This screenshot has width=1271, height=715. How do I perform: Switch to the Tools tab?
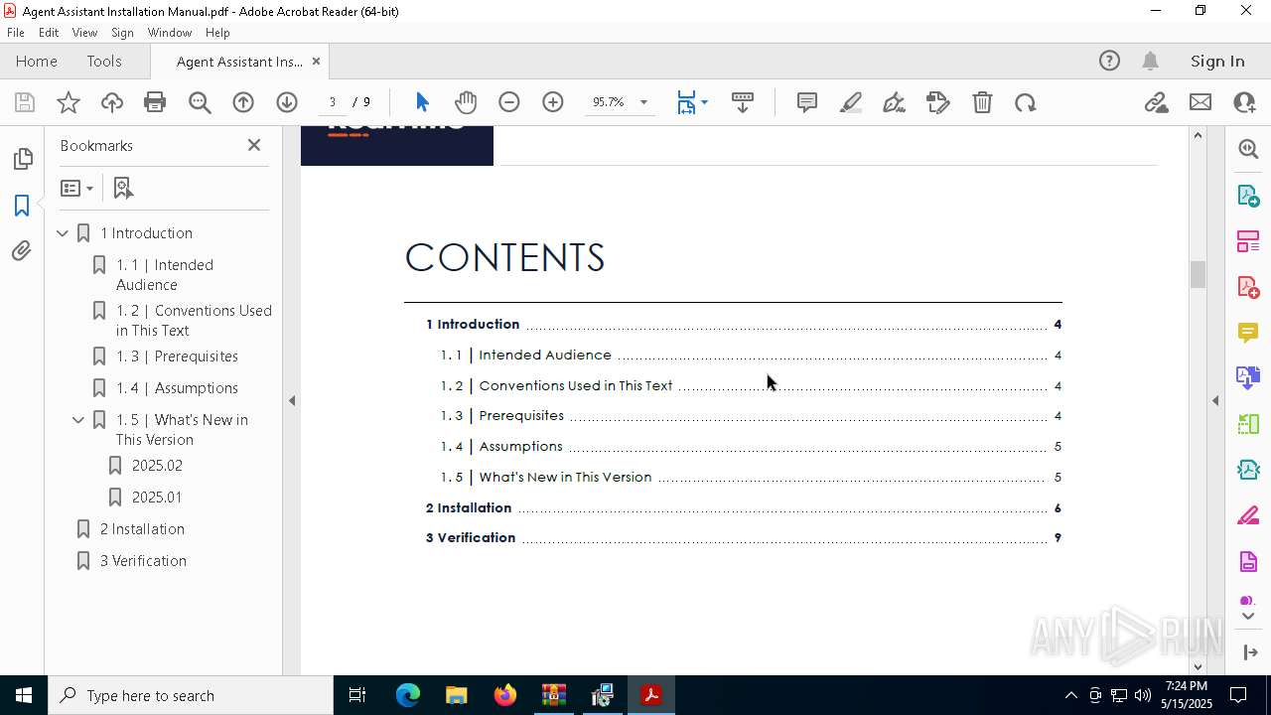click(x=104, y=61)
